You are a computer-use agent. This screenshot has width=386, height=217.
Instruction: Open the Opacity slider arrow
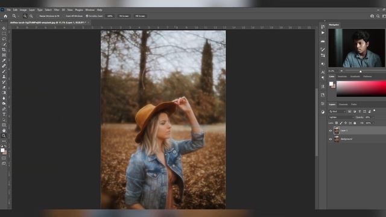(373, 117)
